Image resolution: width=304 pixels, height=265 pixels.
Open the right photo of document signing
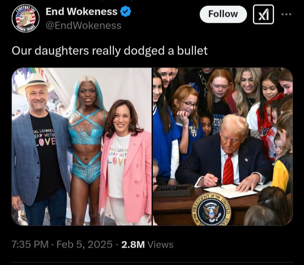coord(223,147)
